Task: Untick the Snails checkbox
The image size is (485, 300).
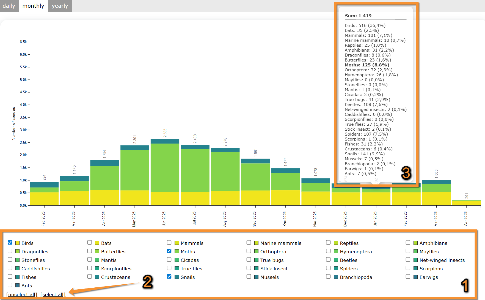Action: coord(169,277)
